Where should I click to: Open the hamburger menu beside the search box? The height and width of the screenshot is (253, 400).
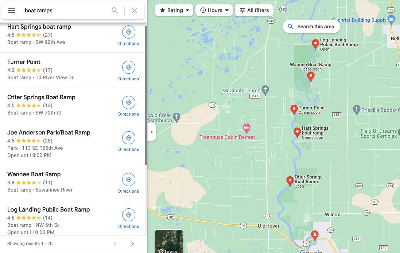point(11,11)
